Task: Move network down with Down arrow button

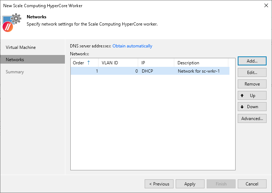Action: click(252, 107)
